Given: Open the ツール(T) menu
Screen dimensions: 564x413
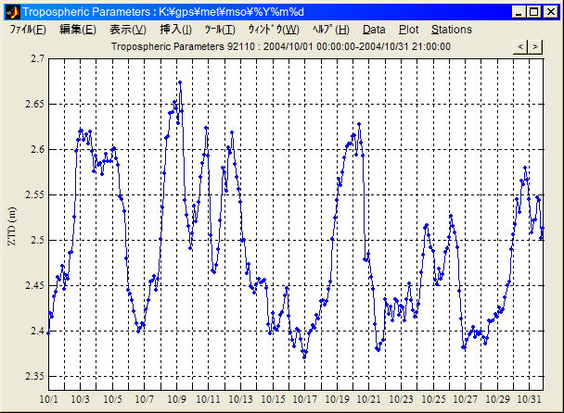Looking at the screenshot, I should (x=220, y=30).
